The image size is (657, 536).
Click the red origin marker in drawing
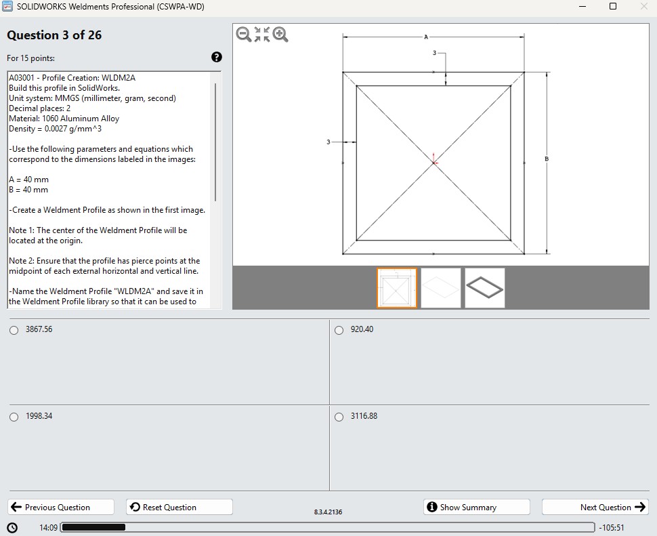click(x=434, y=160)
